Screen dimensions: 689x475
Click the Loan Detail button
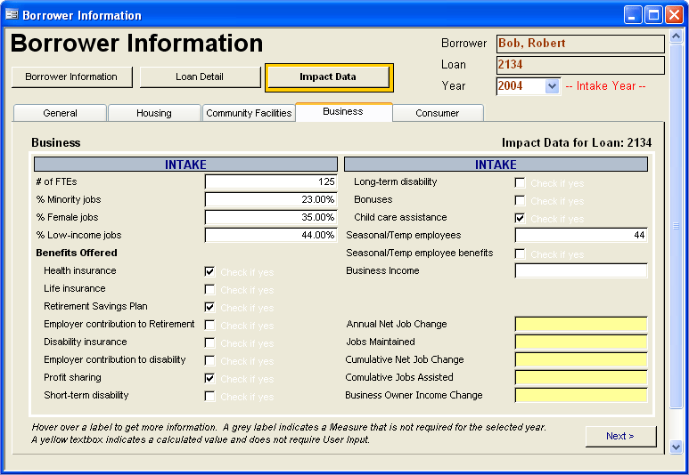coord(200,77)
